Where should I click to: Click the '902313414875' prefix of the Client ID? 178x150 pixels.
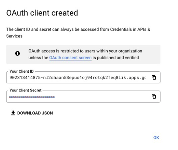(25, 78)
